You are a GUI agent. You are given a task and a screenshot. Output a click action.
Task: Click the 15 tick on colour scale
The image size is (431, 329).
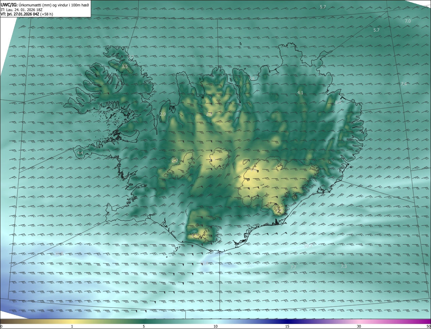287,326
